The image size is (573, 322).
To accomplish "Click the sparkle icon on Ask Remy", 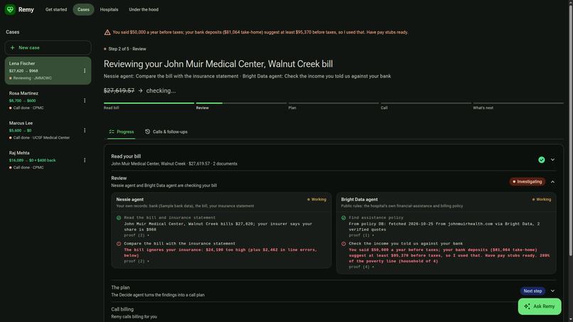I will pyautogui.click(x=527, y=306).
